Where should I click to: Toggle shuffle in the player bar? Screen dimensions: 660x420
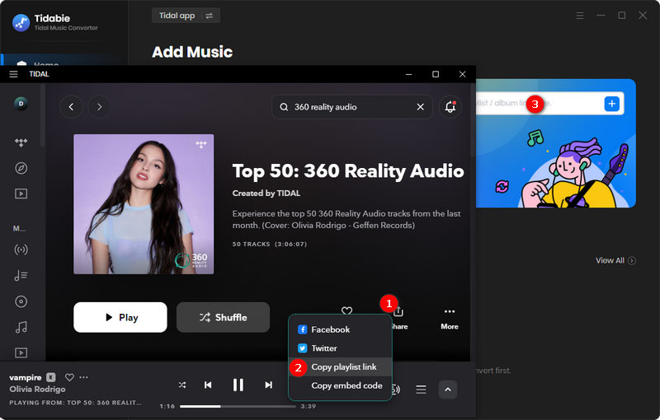[181, 385]
